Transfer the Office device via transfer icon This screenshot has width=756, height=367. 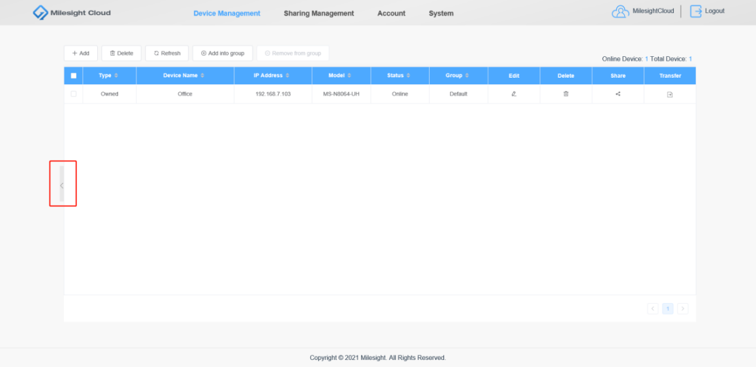pos(670,95)
